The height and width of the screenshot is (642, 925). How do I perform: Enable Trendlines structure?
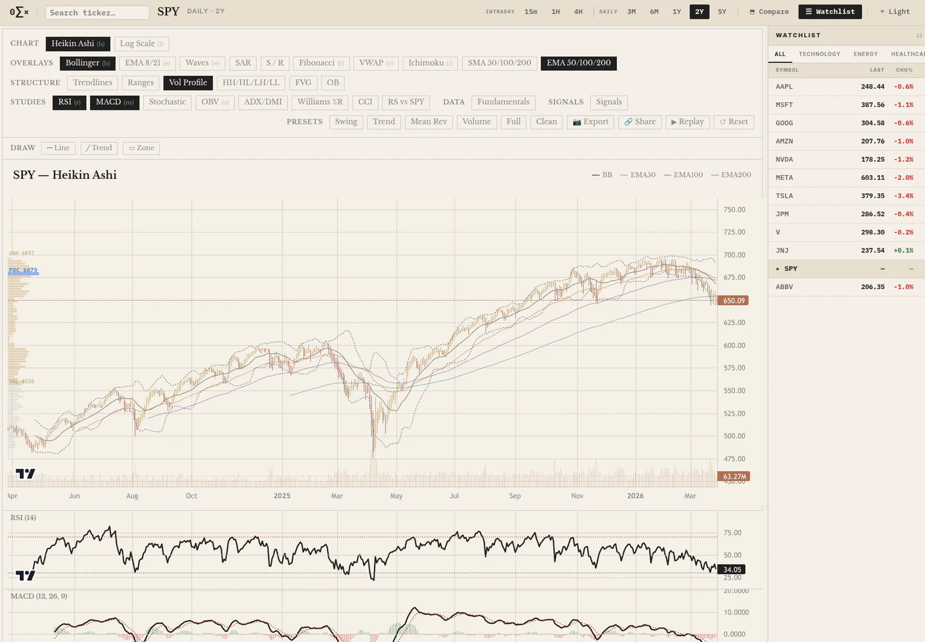tap(92, 83)
